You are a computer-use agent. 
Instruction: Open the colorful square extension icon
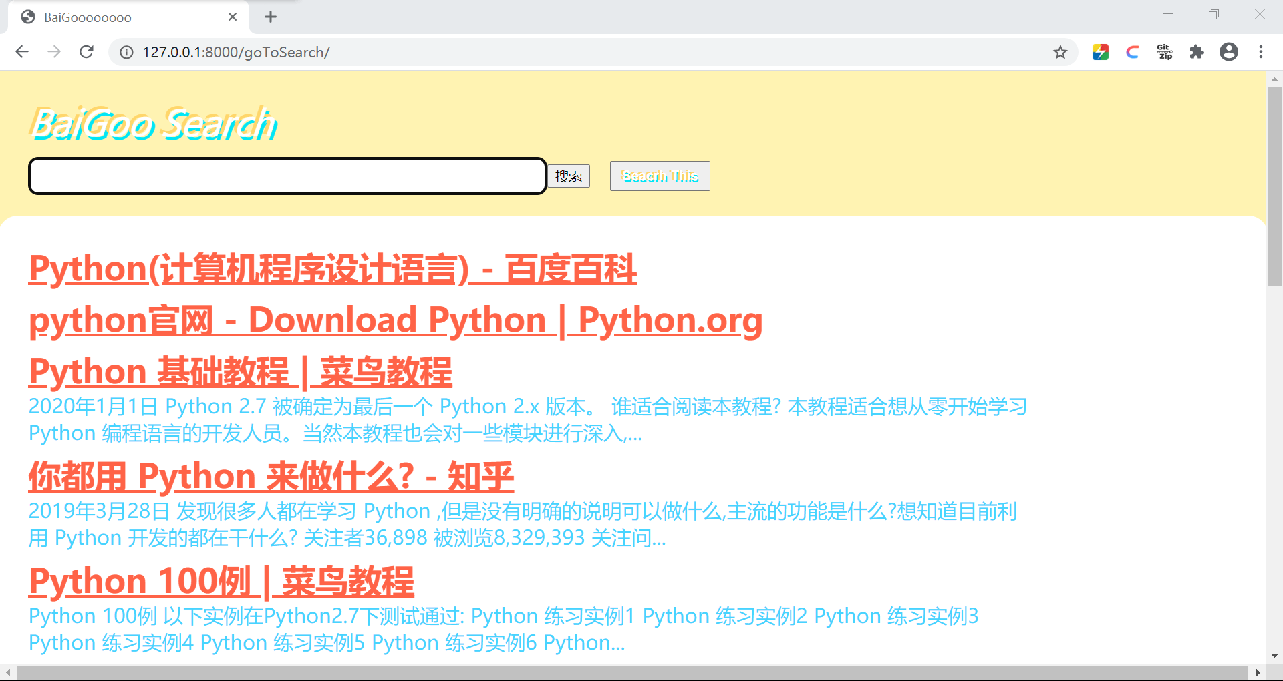coord(1101,52)
